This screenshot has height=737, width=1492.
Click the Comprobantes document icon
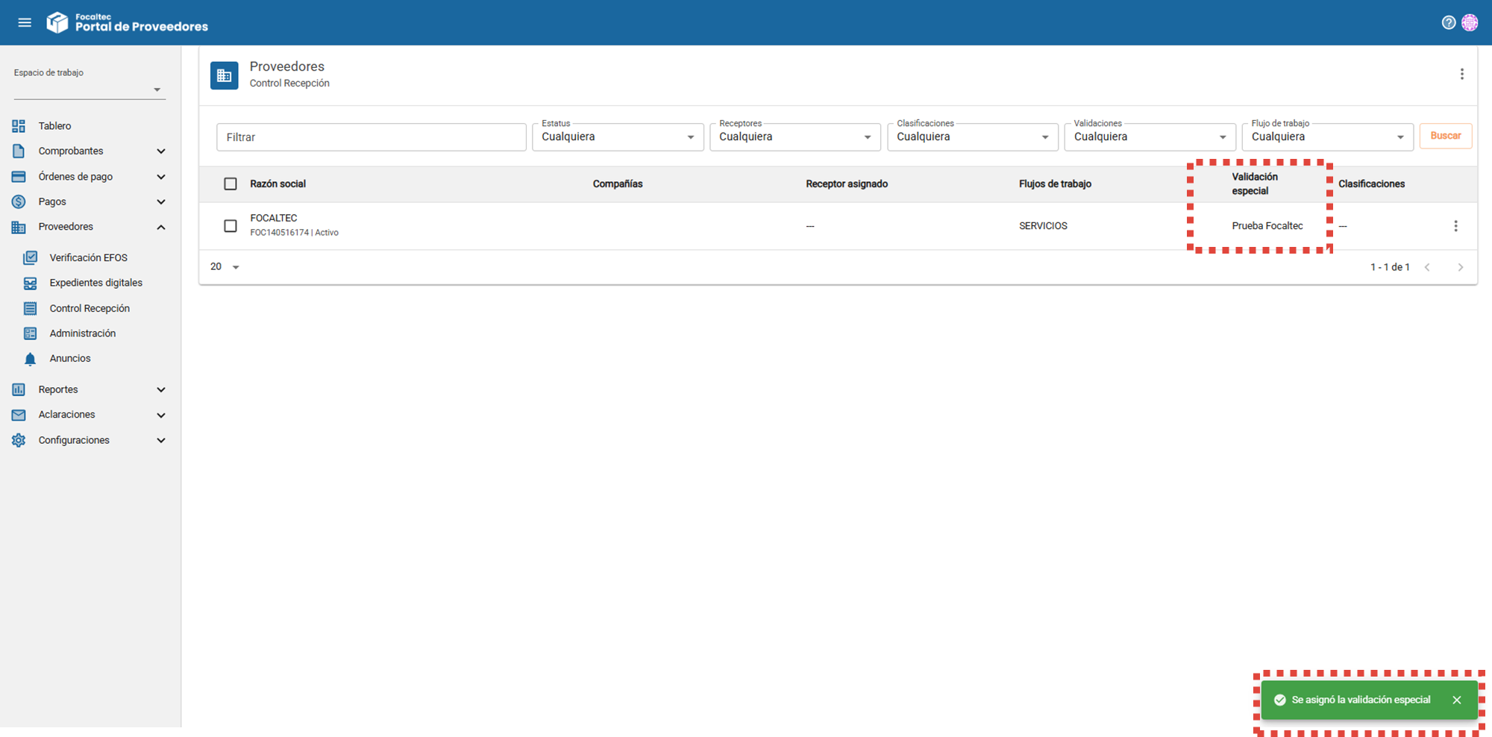click(x=19, y=151)
